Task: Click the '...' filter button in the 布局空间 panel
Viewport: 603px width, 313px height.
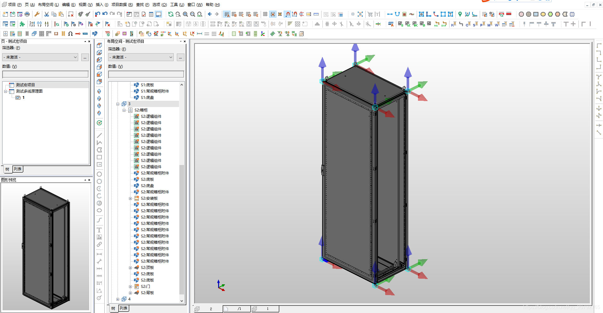Action: [x=180, y=57]
